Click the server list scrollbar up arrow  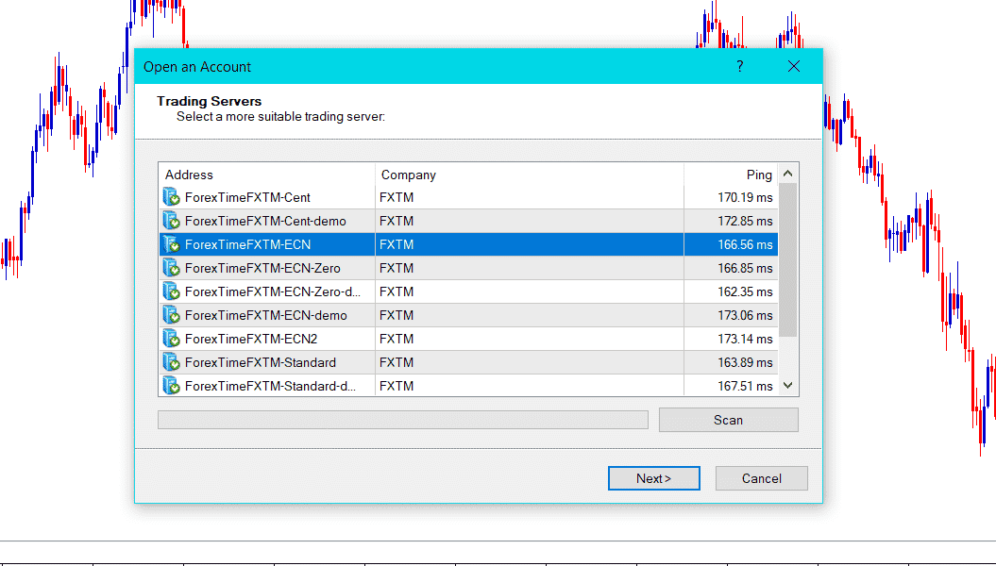788,174
